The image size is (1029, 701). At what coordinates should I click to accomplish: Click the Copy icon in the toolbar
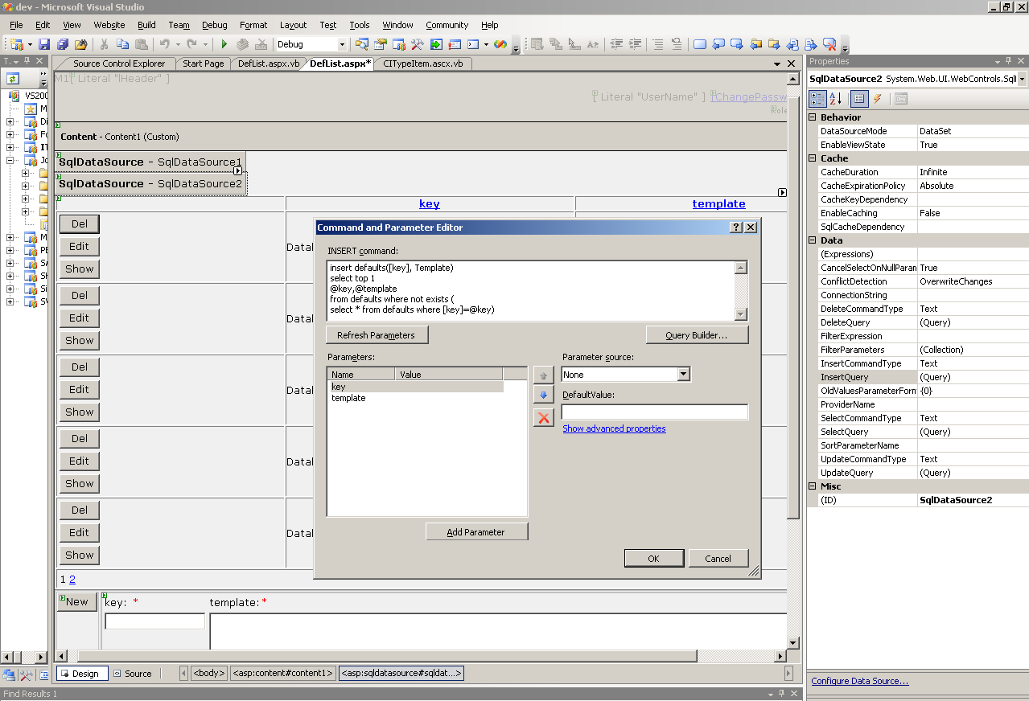pyautogui.click(x=122, y=44)
